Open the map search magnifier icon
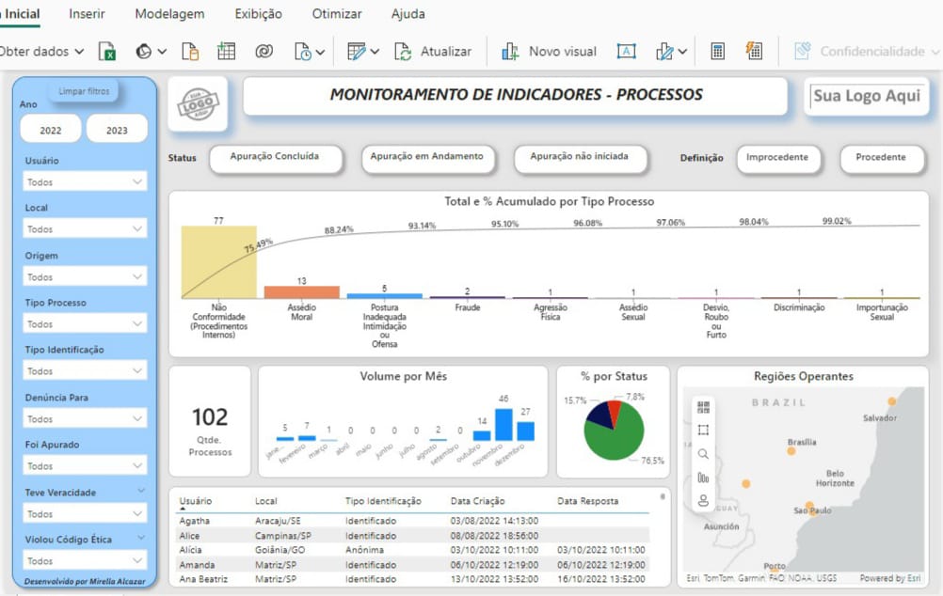 click(703, 454)
